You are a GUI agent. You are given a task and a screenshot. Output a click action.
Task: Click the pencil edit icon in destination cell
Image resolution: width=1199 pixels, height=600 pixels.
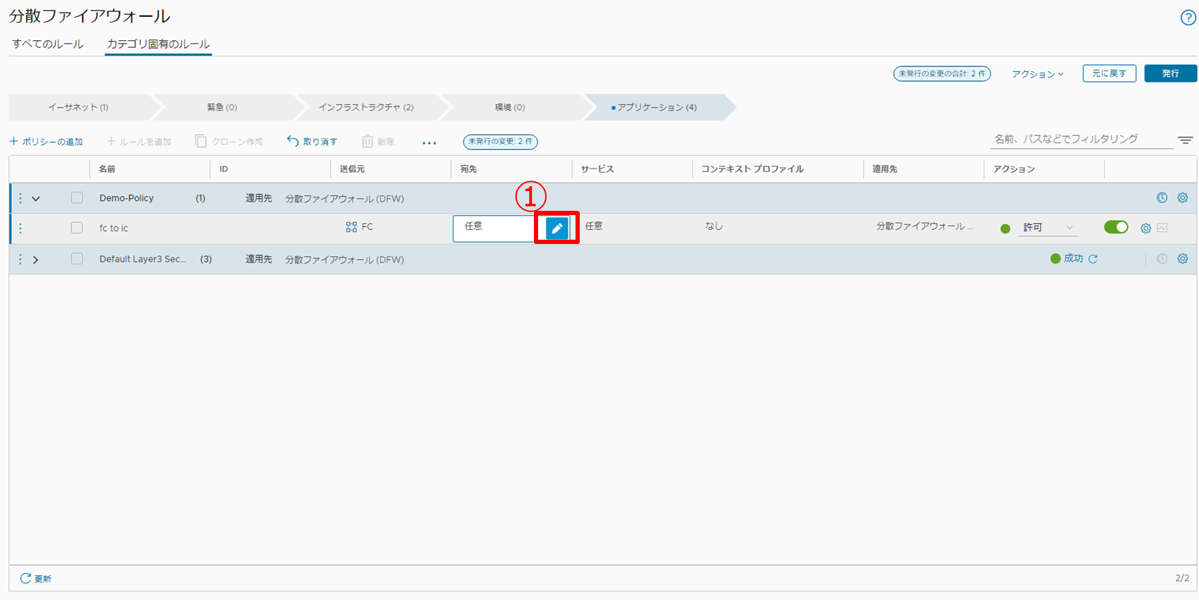click(x=556, y=228)
